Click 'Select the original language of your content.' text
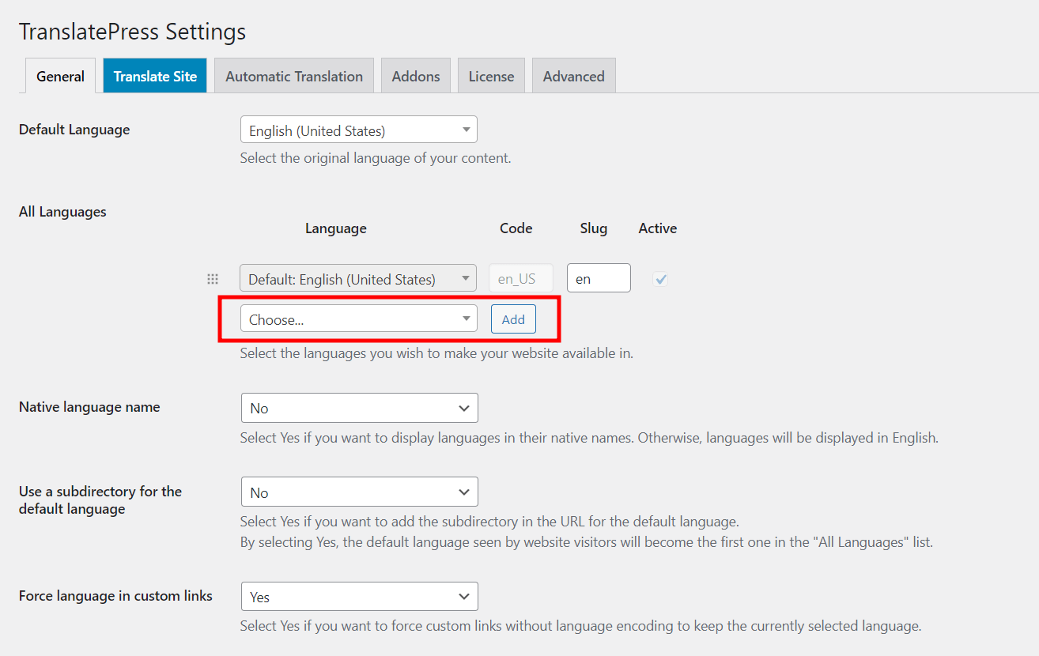Viewport: 1039px width, 656px height. pos(376,158)
